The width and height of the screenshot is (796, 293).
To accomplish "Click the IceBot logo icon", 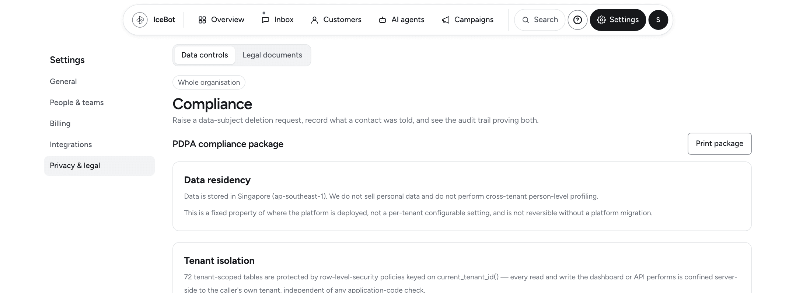I will (140, 20).
